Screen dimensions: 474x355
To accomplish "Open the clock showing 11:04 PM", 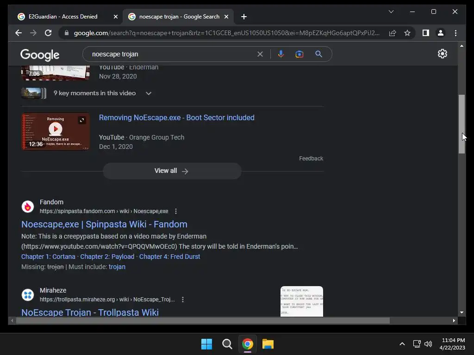I will (452, 344).
